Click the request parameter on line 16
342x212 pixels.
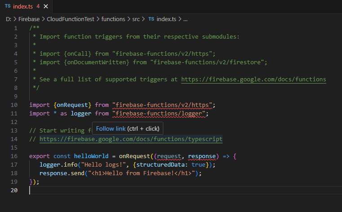pyautogui.click(x=169, y=156)
